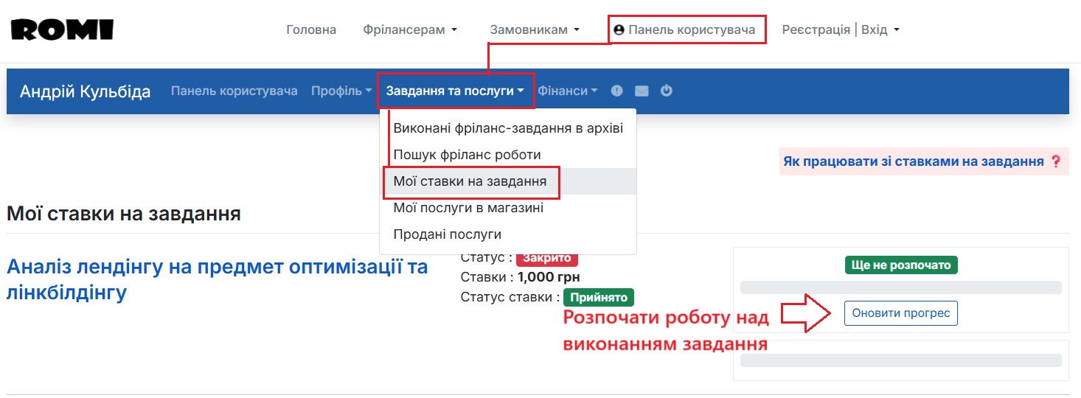The height and width of the screenshot is (398, 1081).
Task: Expand the Фінанси menu
Action: tap(568, 91)
